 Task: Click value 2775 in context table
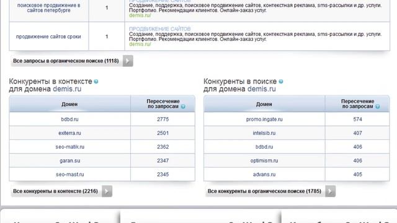163,120
